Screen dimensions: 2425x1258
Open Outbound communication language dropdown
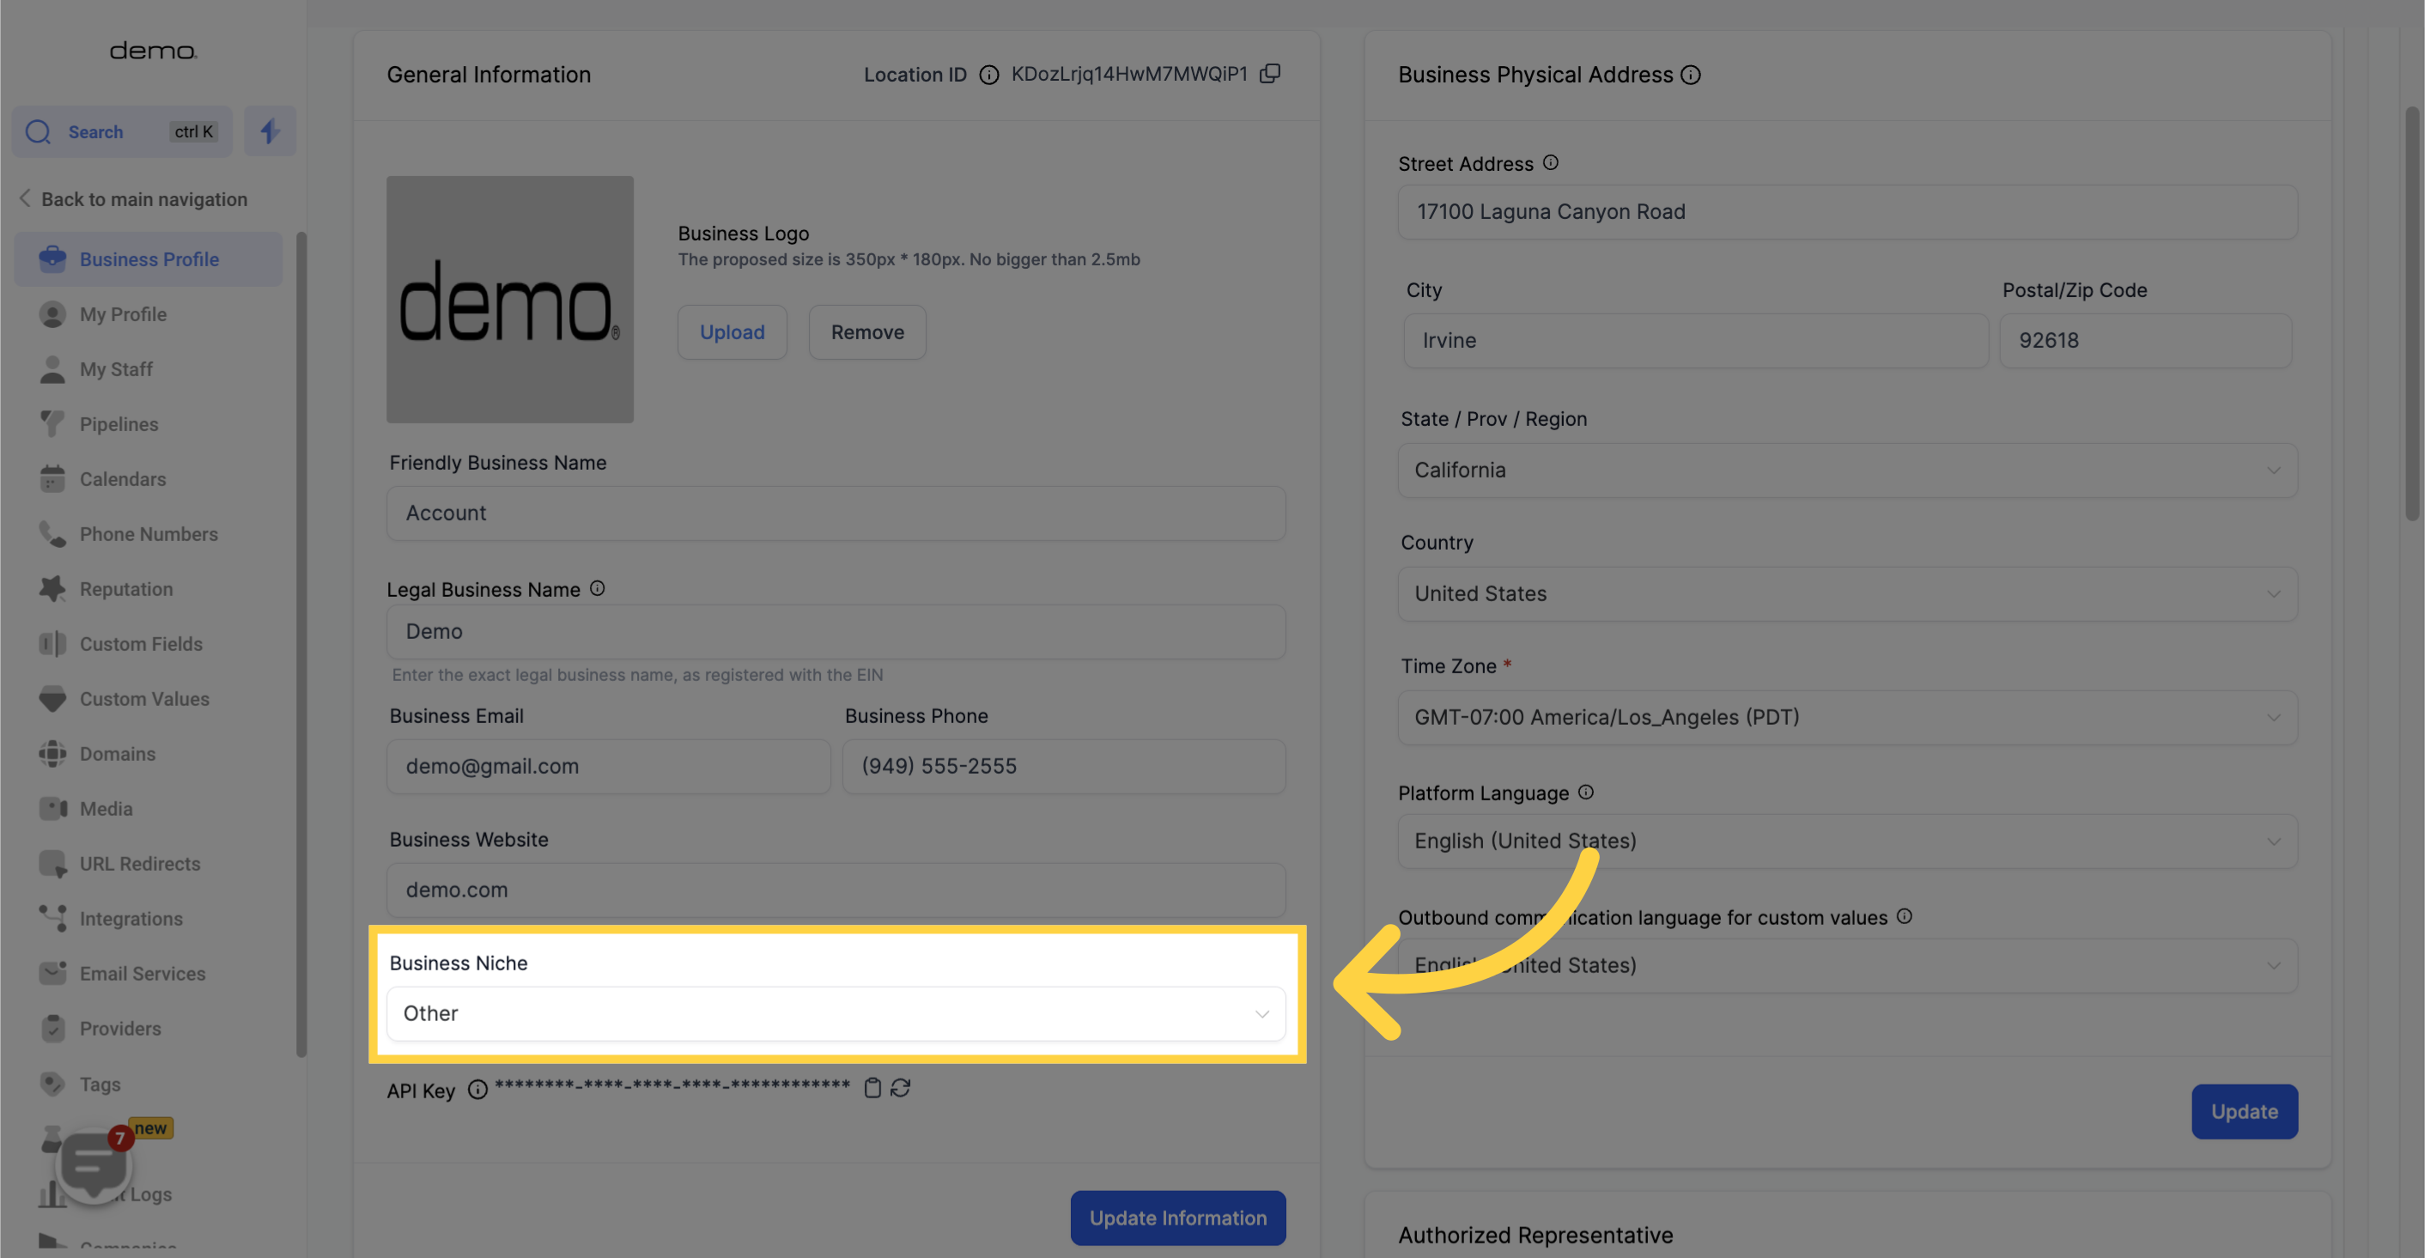[x=1847, y=965]
